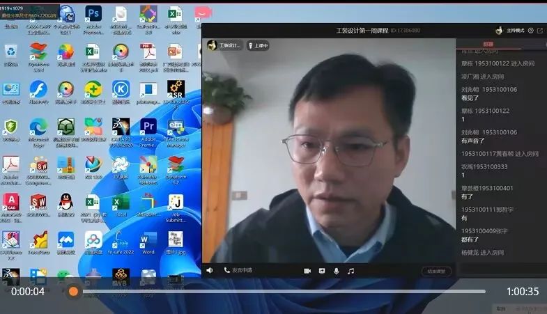Open the Recycle Bin
The width and height of the screenshot is (547, 314).
(11, 52)
